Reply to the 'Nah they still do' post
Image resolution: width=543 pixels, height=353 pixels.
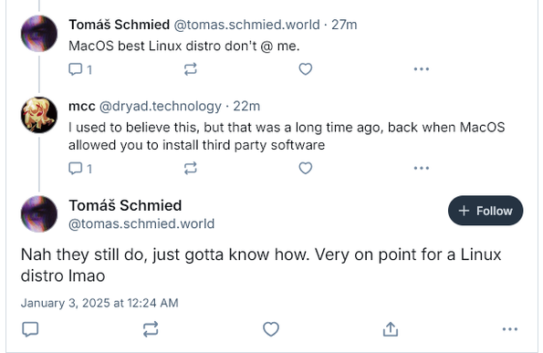pos(30,329)
